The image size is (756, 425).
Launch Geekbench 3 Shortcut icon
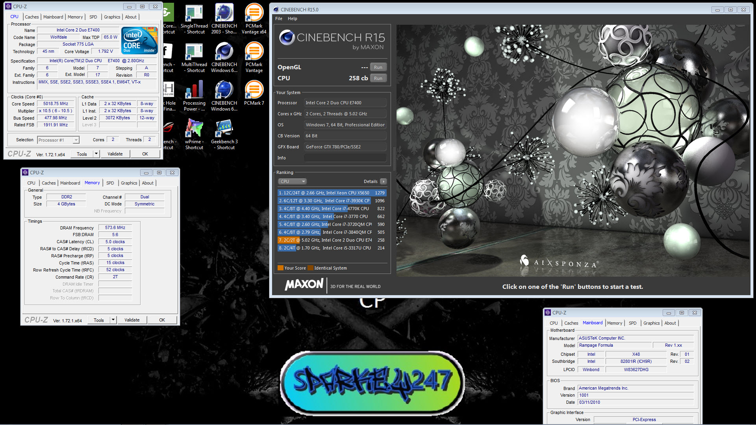tap(224, 135)
